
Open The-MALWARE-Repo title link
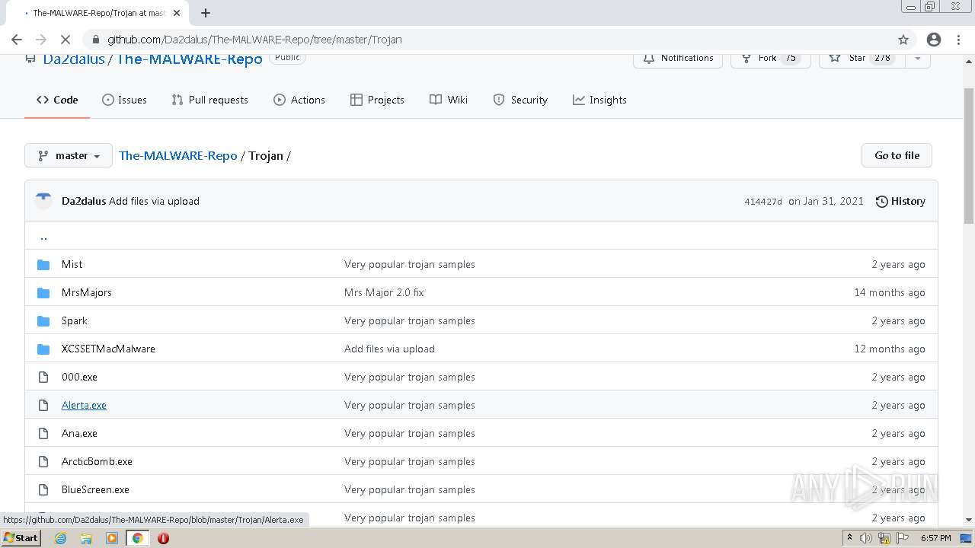189,59
